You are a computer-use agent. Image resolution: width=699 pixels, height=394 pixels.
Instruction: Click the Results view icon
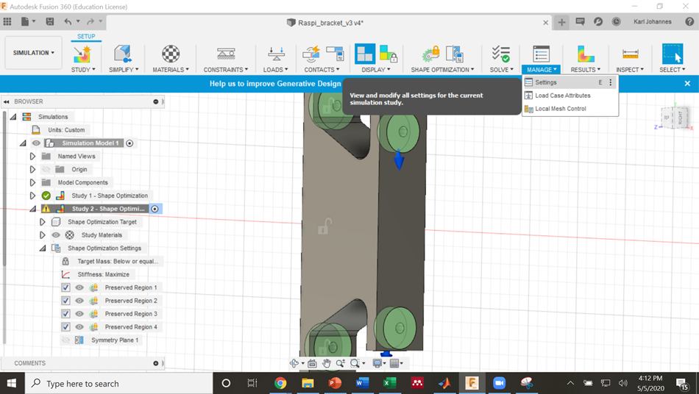coord(586,54)
